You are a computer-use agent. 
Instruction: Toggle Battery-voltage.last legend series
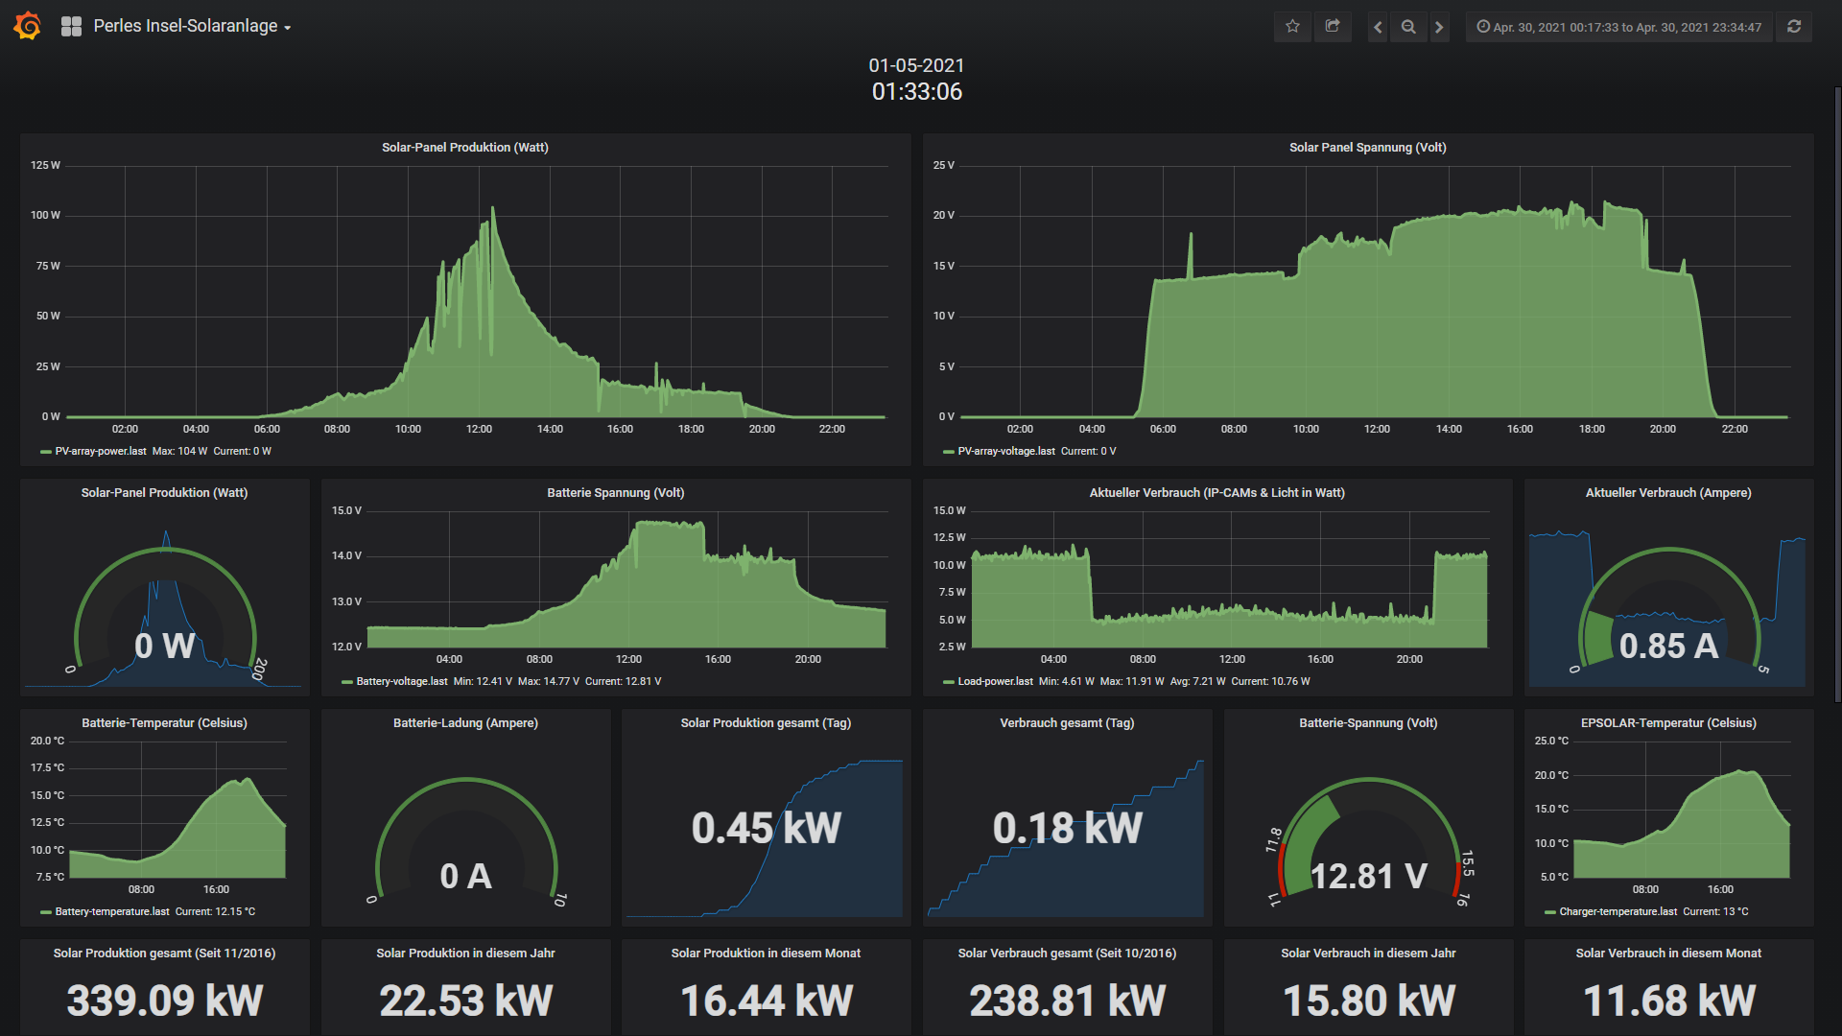(401, 681)
